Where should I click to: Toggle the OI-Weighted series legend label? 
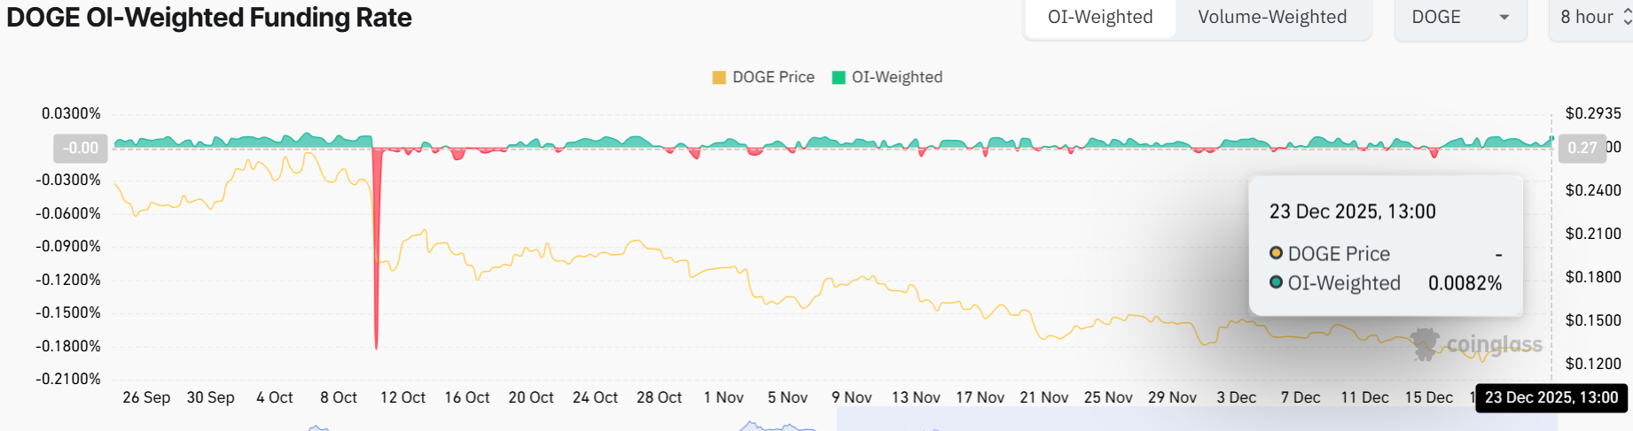(x=896, y=78)
